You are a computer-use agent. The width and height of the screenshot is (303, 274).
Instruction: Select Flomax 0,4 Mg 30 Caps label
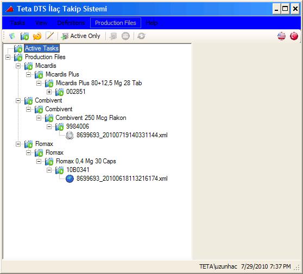(86, 161)
